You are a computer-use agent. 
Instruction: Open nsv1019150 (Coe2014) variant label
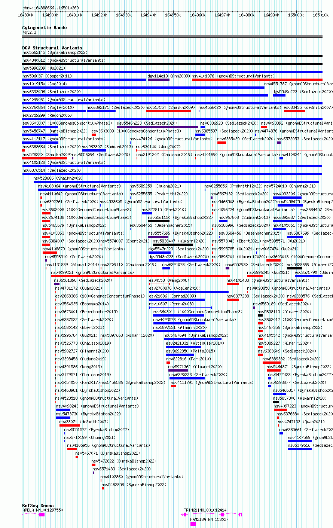(x=45, y=84)
